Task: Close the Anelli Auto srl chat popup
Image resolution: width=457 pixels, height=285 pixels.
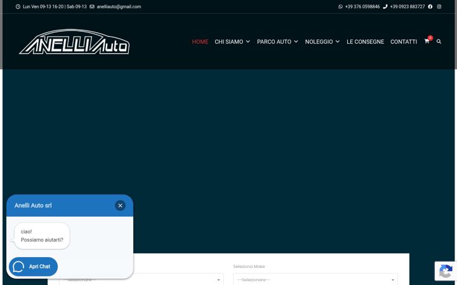Action: [120, 205]
